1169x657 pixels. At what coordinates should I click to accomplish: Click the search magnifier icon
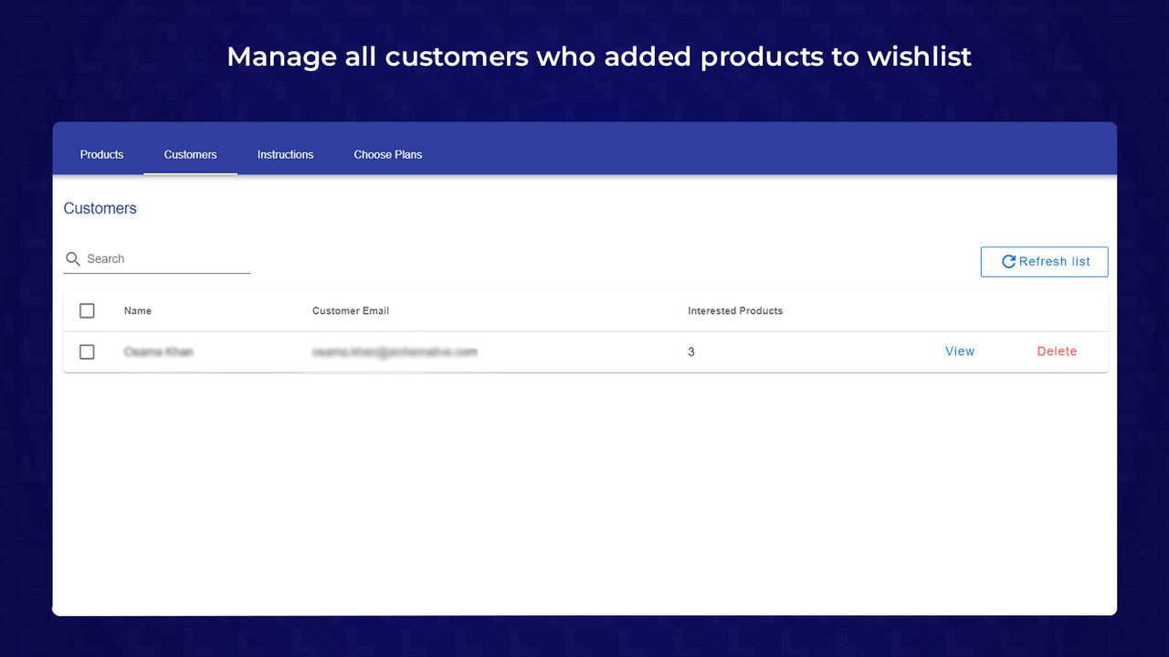point(73,259)
